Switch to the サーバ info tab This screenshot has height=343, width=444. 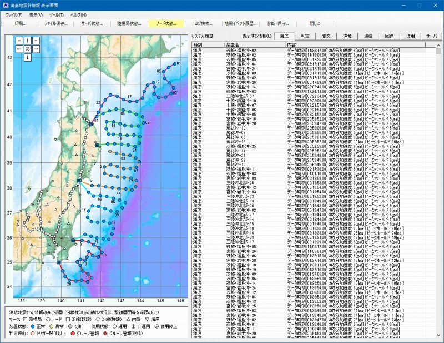tap(431, 36)
